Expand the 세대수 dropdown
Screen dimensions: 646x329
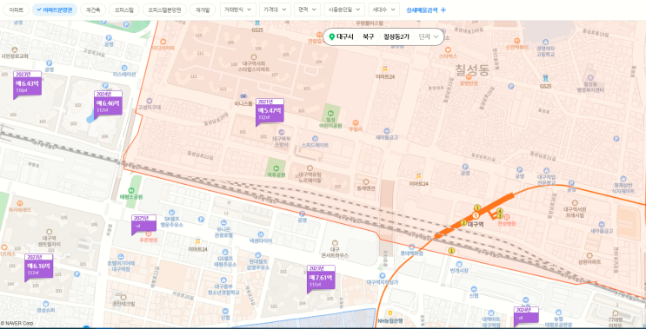[x=384, y=10]
